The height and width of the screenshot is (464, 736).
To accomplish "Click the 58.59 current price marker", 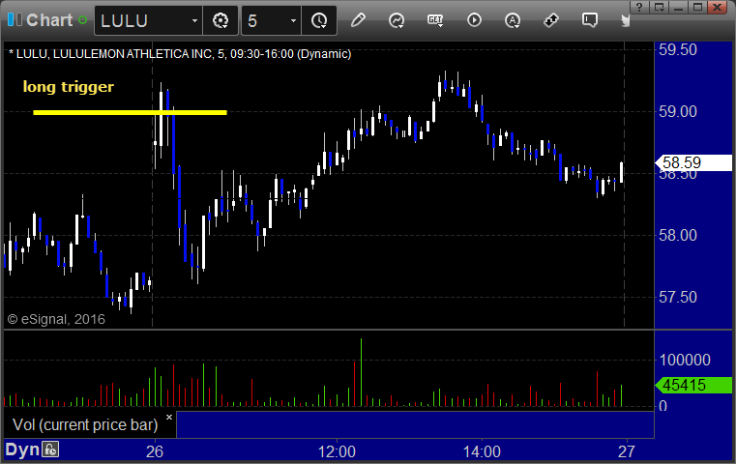I will pyautogui.click(x=693, y=162).
